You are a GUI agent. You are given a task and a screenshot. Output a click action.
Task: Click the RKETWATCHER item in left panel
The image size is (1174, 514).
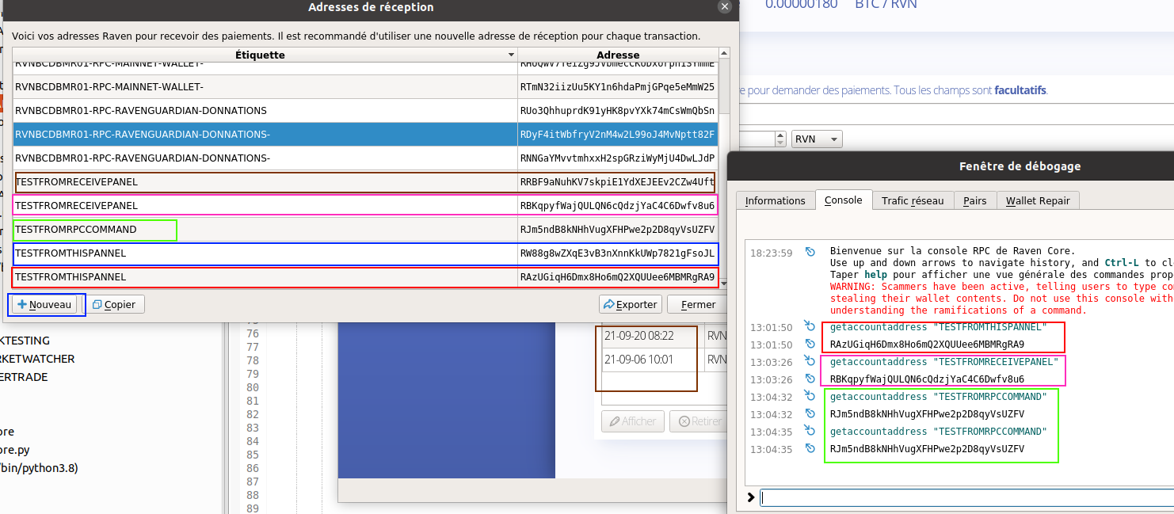[x=37, y=359]
